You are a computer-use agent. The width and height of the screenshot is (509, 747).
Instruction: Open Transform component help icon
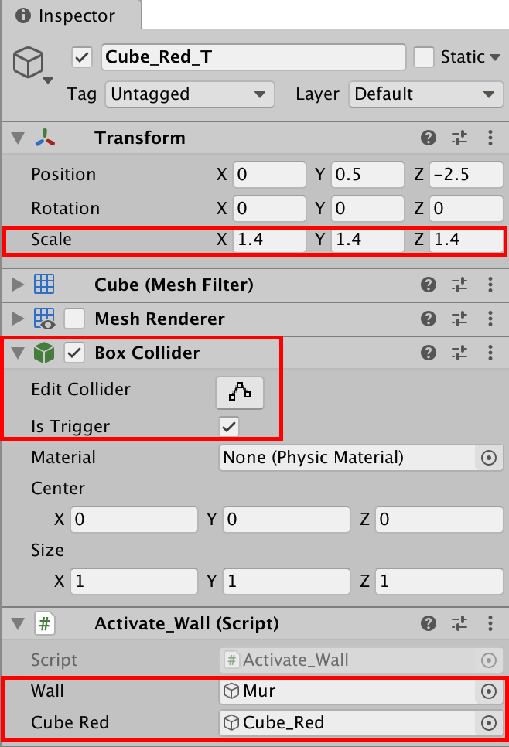tap(429, 138)
